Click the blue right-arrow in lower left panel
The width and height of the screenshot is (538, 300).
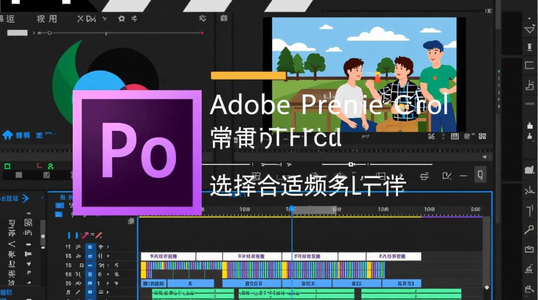tap(26, 198)
